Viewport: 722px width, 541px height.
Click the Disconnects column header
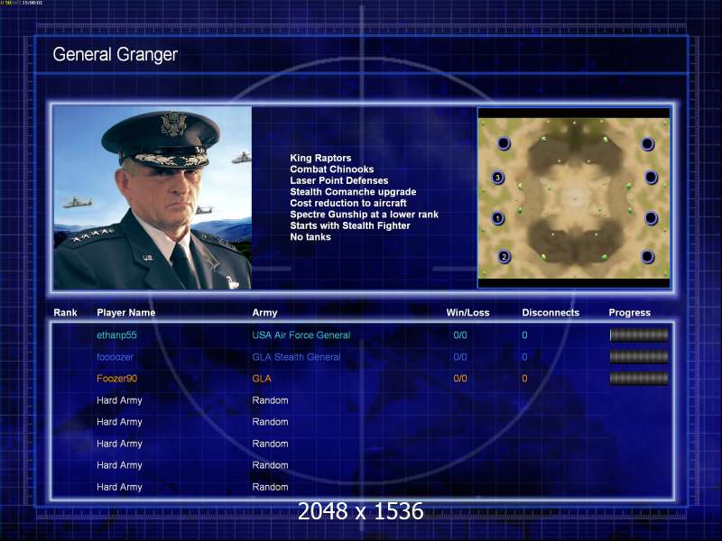pyautogui.click(x=551, y=313)
